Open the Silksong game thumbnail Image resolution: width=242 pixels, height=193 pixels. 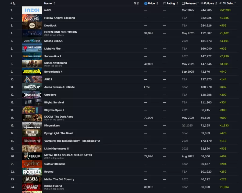tap(32, 18)
